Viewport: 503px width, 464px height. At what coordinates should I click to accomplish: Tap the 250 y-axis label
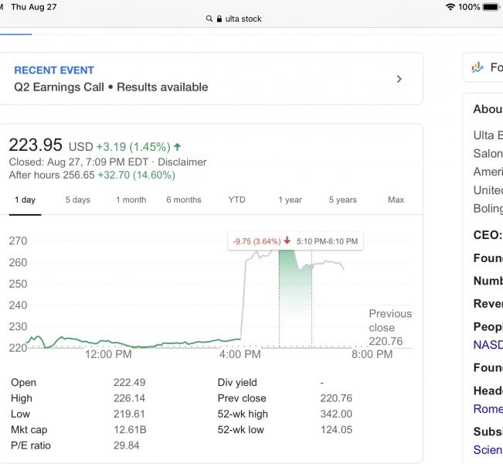click(18, 284)
